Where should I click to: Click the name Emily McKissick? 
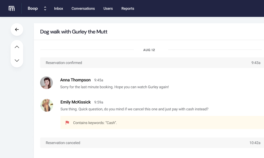pos(75,102)
